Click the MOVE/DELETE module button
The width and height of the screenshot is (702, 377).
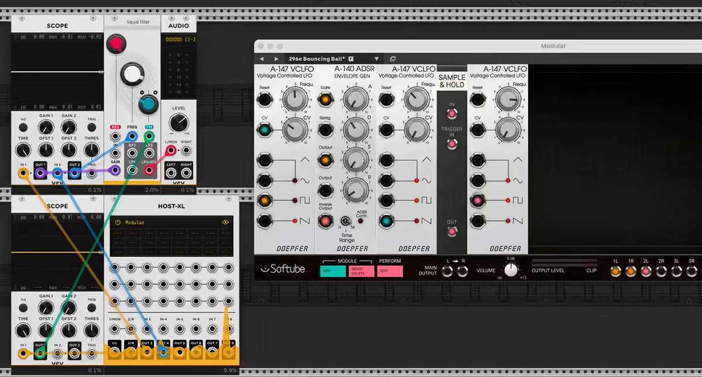point(361,271)
